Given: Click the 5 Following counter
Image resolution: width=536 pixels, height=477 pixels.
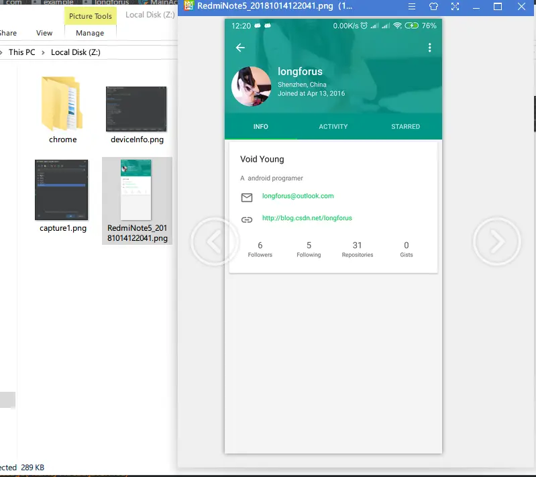Looking at the screenshot, I should pos(309,250).
